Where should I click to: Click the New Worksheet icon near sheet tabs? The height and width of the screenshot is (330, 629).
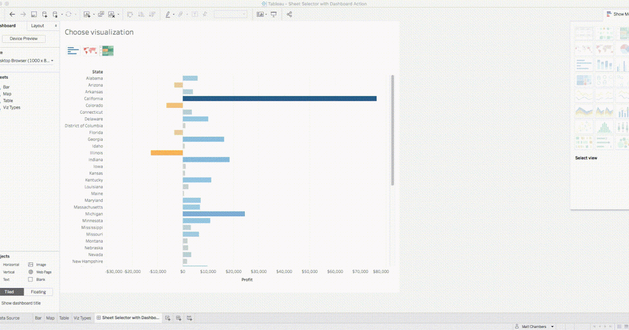(x=168, y=318)
